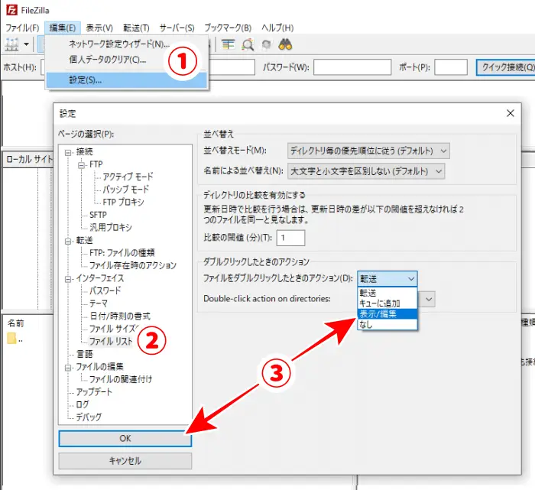
Task: Select FTP: ファイルの種類 in tree
Action: click(122, 253)
